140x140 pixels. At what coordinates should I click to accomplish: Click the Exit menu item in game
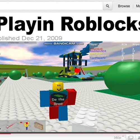[26, 43]
